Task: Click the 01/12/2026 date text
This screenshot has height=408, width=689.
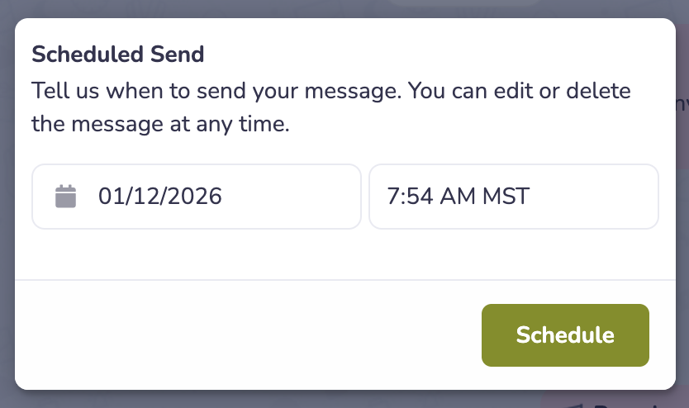Action: pos(159,197)
